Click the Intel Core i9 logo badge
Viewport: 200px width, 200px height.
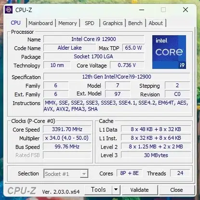(169, 52)
